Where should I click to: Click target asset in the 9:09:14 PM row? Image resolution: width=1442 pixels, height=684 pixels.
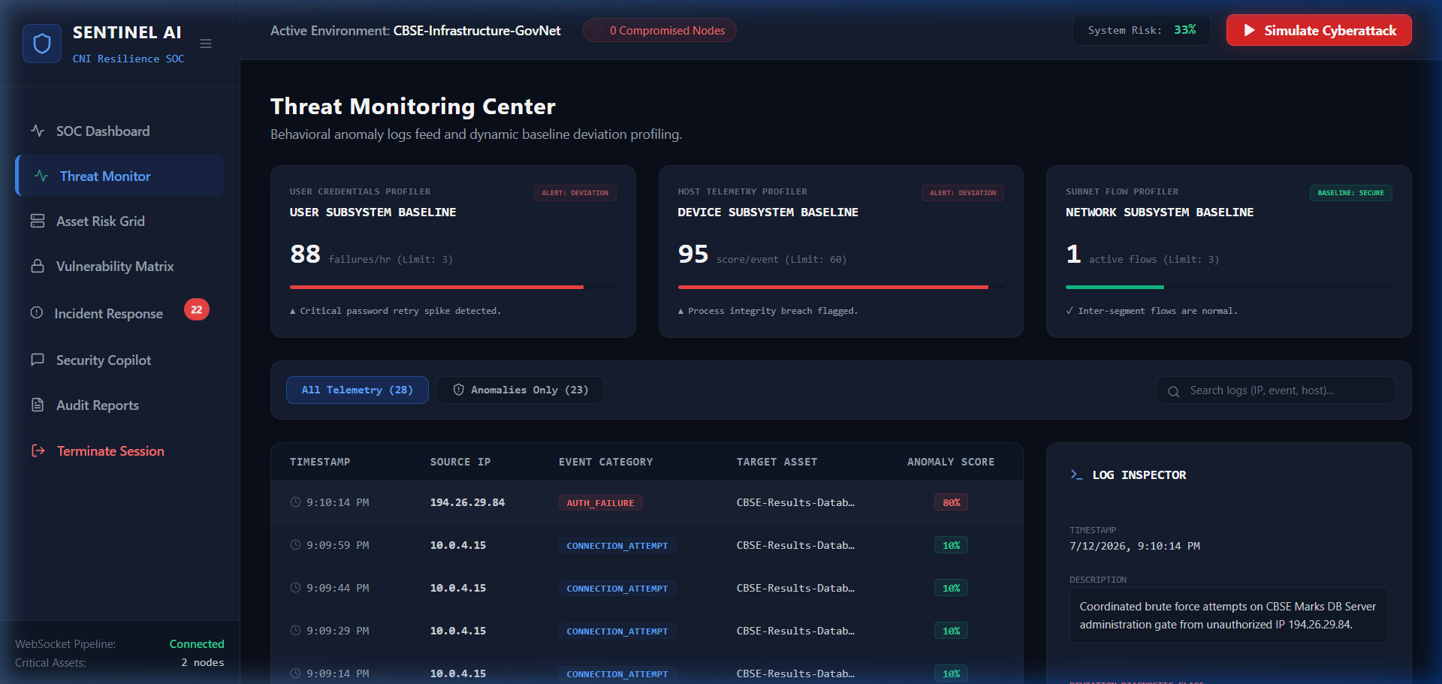click(x=795, y=673)
